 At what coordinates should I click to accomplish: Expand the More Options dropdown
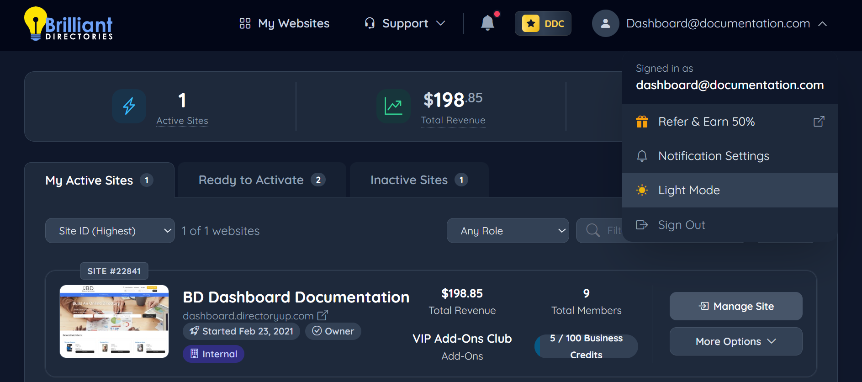point(736,341)
